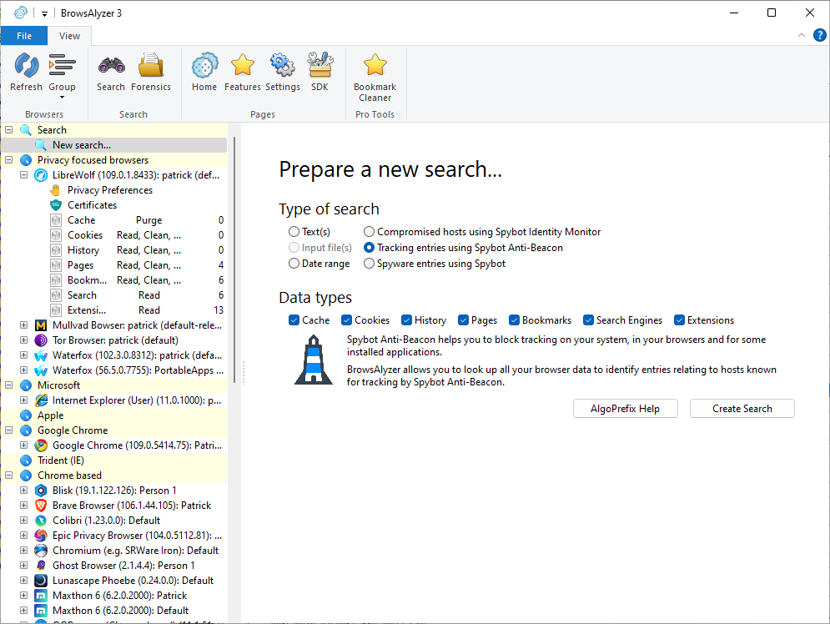Screen dimensions: 830x624
Task: Select the Waterfox (102.3.0.8312) entry
Action: [137, 355]
